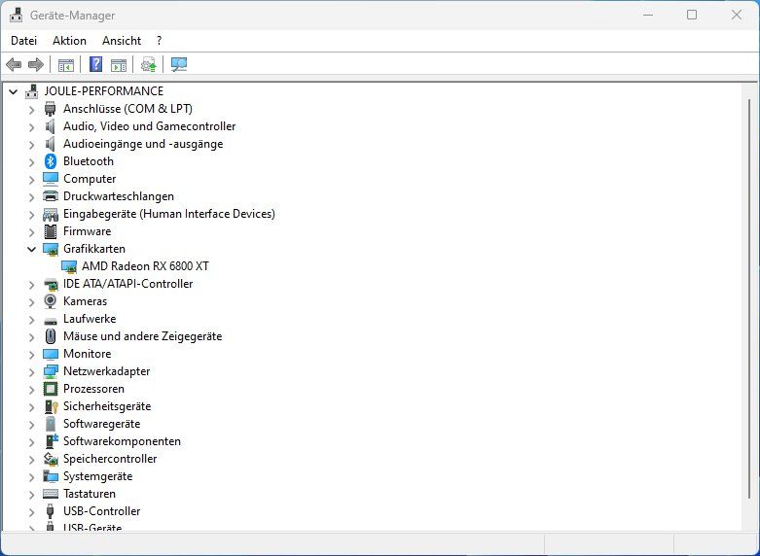This screenshot has width=760, height=556.
Task: Toggle the console tree pane icon
Action: pyautogui.click(x=66, y=64)
